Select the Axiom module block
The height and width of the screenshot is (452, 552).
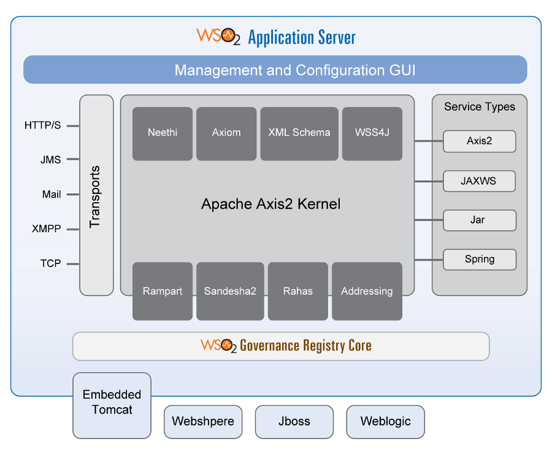pyautogui.click(x=226, y=133)
